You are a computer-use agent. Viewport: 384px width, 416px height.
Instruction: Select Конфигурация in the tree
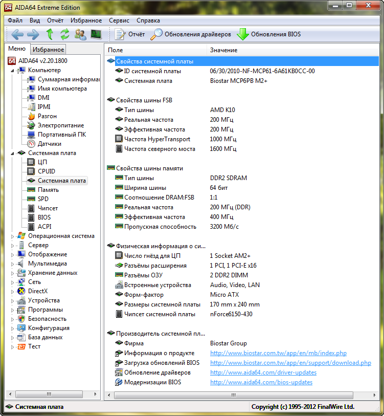tap(49, 328)
